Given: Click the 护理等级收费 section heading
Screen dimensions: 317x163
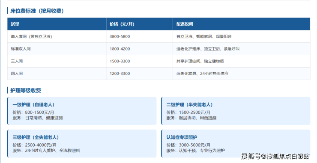Looking at the screenshot, I should pyautogui.click(x=26, y=90).
